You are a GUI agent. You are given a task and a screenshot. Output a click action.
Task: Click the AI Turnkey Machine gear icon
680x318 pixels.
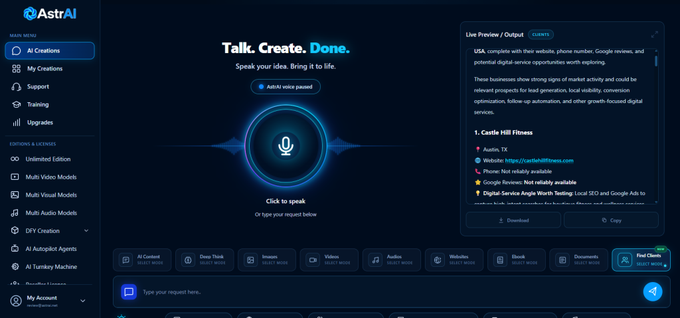pyautogui.click(x=15, y=267)
